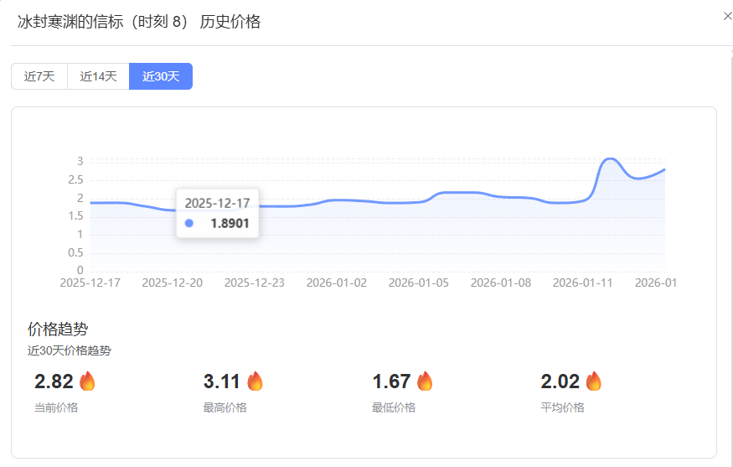Screen dimensions: 733x467
Task: Click the 2025-12-17 x-axis label
Action: pyautogui.click(x=90, y=283)
